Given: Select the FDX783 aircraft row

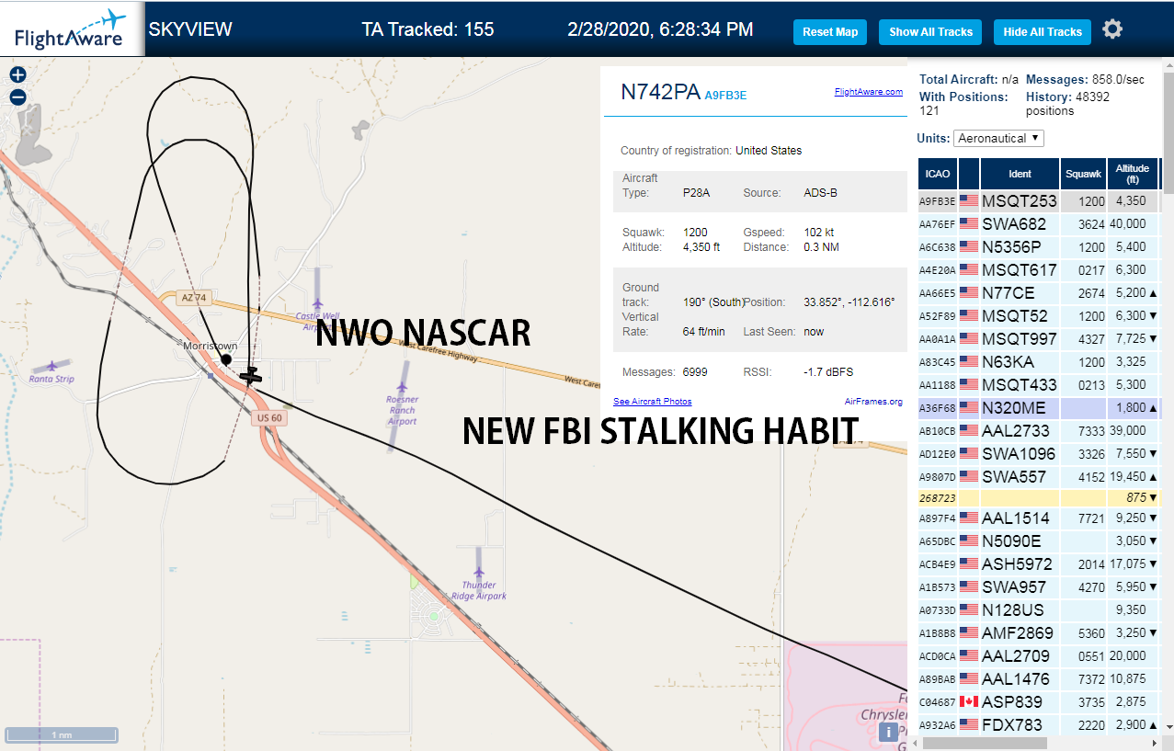Looking at the screenshot, I should pyautogui.click(x=1039, y=724).
